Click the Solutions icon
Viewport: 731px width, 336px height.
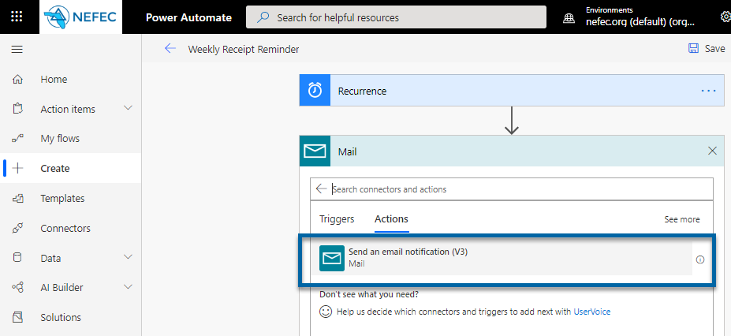point(17,317)
